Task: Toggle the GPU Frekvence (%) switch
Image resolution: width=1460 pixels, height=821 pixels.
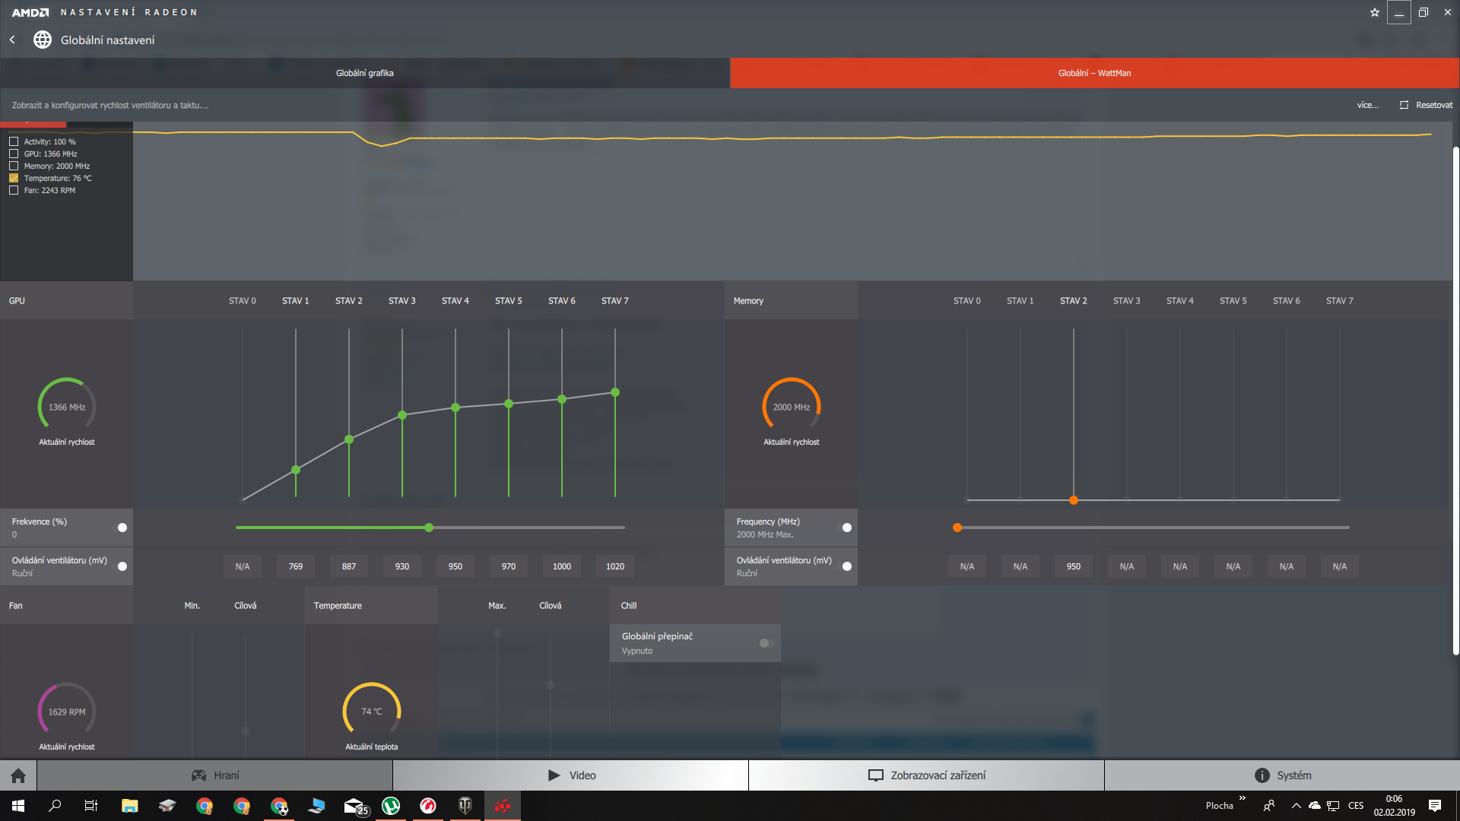Action: point(121,528)
